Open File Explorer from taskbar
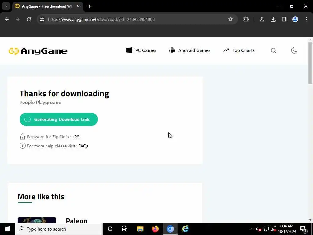313x235 pixels. [x=140, y=229]
